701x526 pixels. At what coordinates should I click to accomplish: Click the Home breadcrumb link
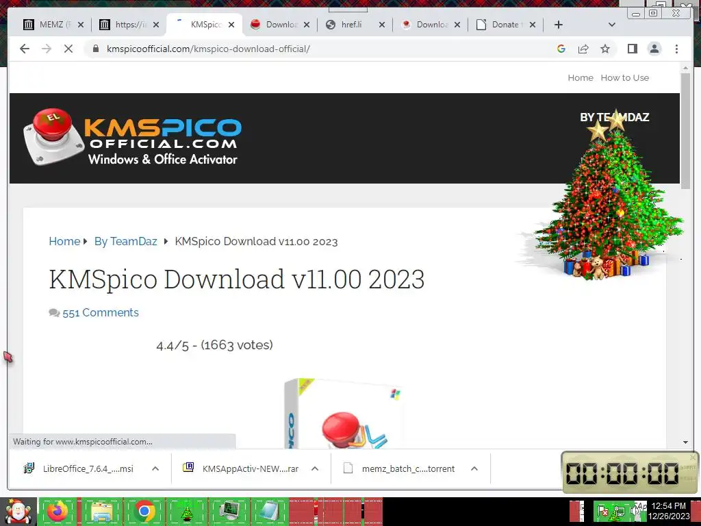[64, 242]
